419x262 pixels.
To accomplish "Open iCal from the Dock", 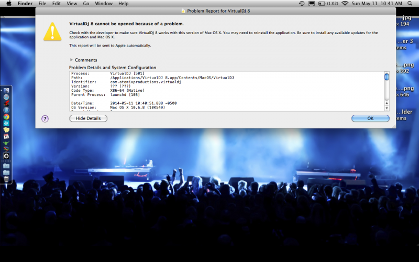I will coord(6,136).
